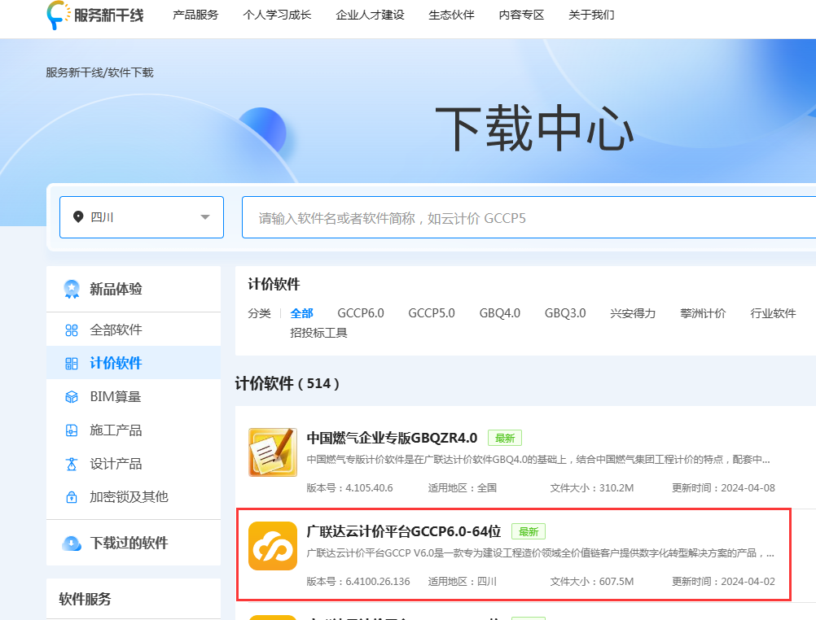The width and height of the screenshot is (816, 620).
Task: Go to 全部软件 sidebar entry
Action: click(134, 330)
